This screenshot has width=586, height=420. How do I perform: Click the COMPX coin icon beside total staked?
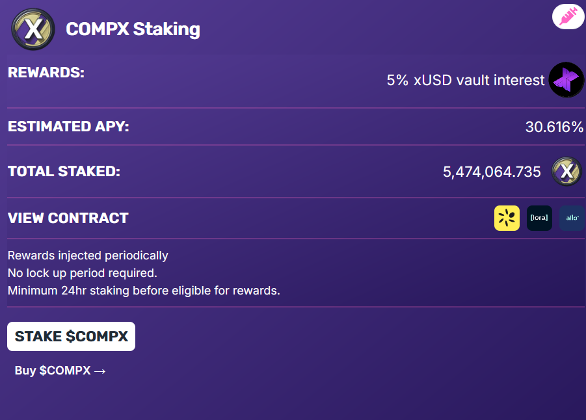point(566,172)
